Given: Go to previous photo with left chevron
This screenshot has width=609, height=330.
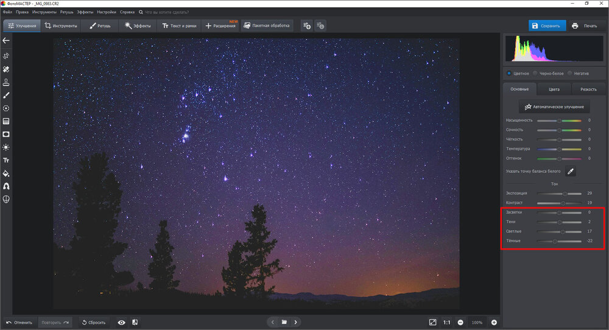Looking at the screenshot, I should (x=273, y=322).
